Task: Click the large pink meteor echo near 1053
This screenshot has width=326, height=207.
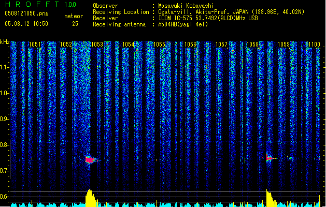Action: (91, 160)
